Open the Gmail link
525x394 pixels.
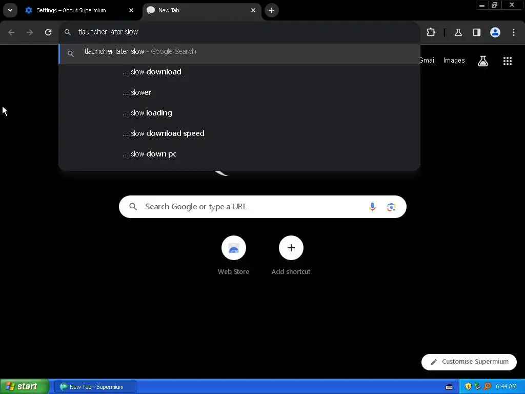pyautogui.click(x=428, y=61)
